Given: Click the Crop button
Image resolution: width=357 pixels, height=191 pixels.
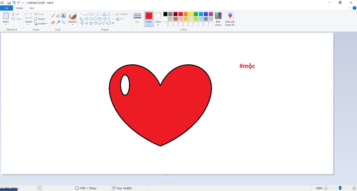Looking at the screenshot, I should (x=39, y=14).
